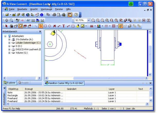This screenshot has width=157, height=113.
Task: Toggle the highlighted workspace panel button
Action: point(70,15)
